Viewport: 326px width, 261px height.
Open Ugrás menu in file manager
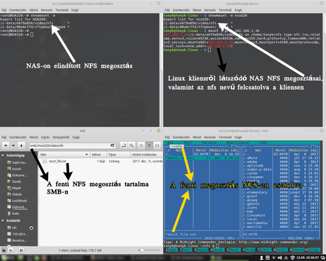pyautogui.click(x=45, y=137)
